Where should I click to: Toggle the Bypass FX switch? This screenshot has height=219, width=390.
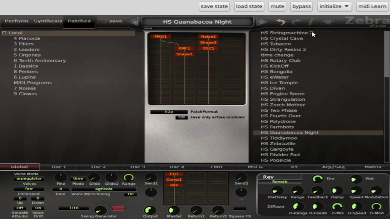click(240, 208)
